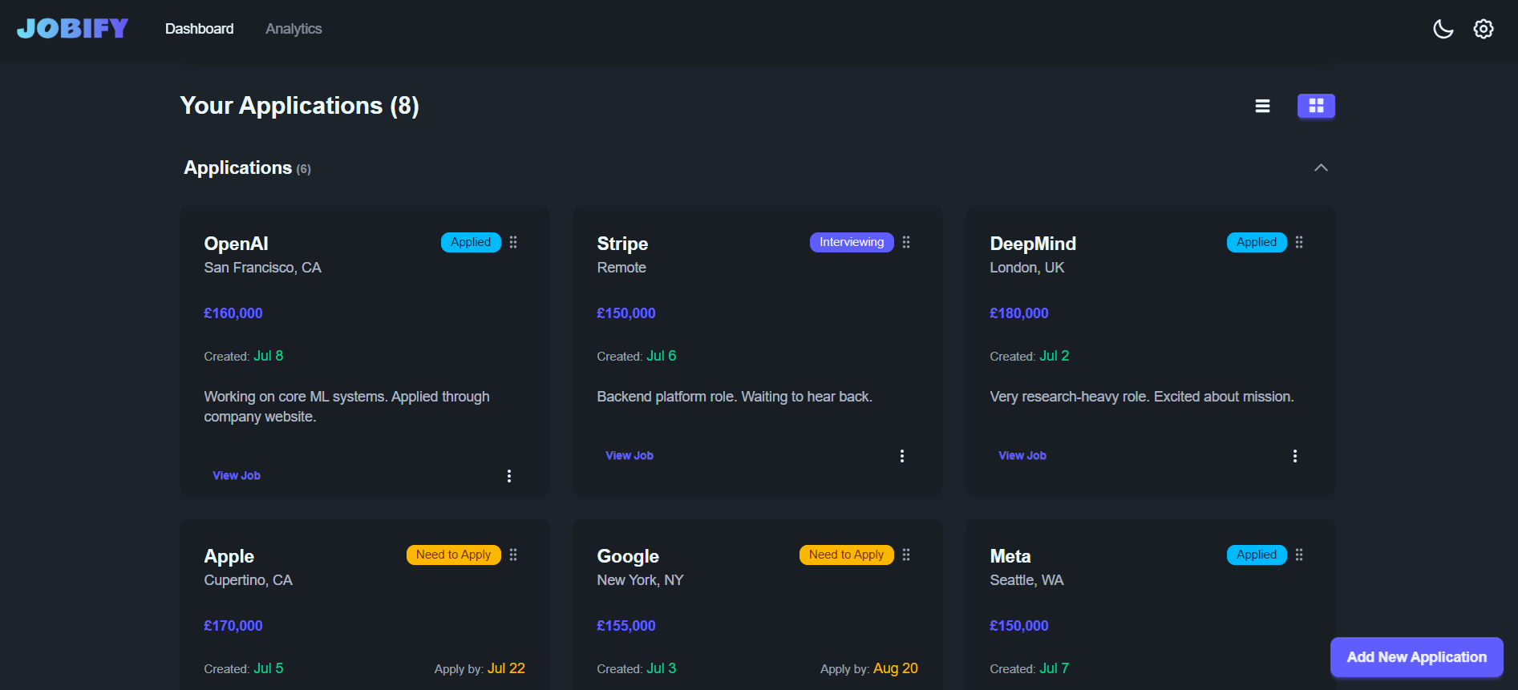The height and width of the screenshot is (690, 1518).
Task: Click Google apply-by date Aug 20
Action: click(x=895, y=668)
